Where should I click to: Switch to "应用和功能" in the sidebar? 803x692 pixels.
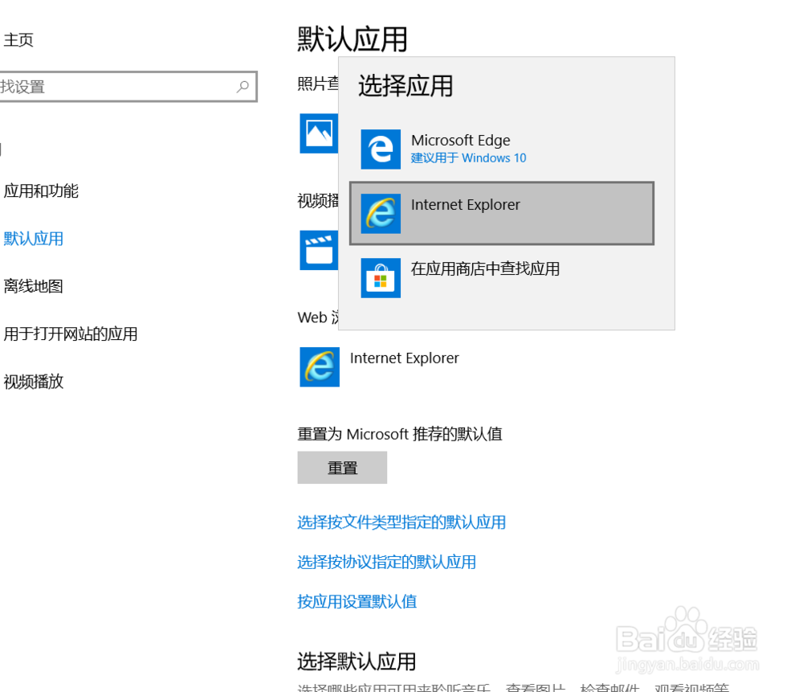click(42, 191)
